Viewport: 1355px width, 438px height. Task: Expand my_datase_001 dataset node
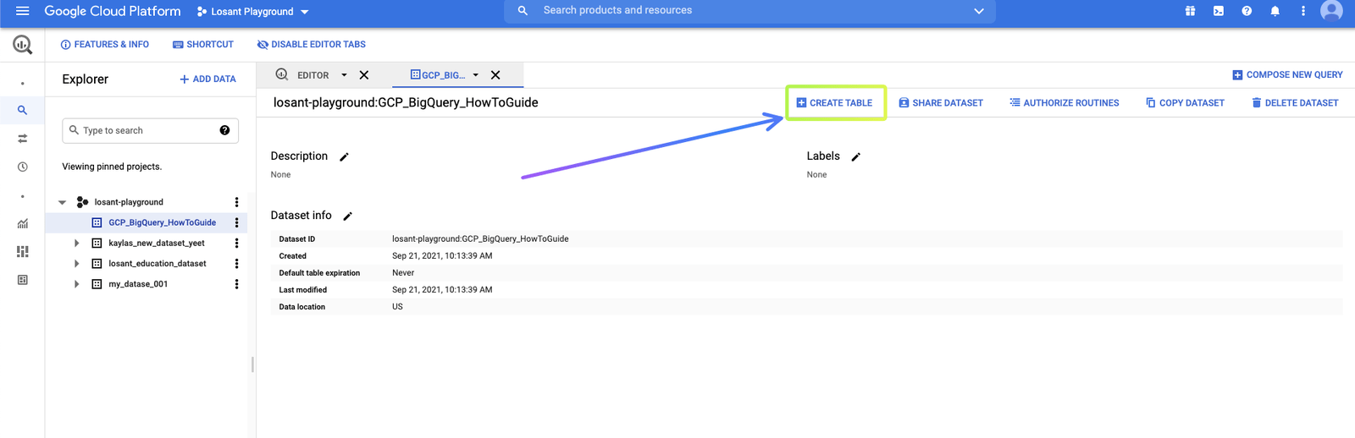click(x=76, y=284)
